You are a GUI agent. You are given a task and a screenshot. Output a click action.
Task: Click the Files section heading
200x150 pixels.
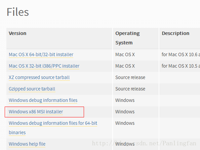click(x=18, y=12)
